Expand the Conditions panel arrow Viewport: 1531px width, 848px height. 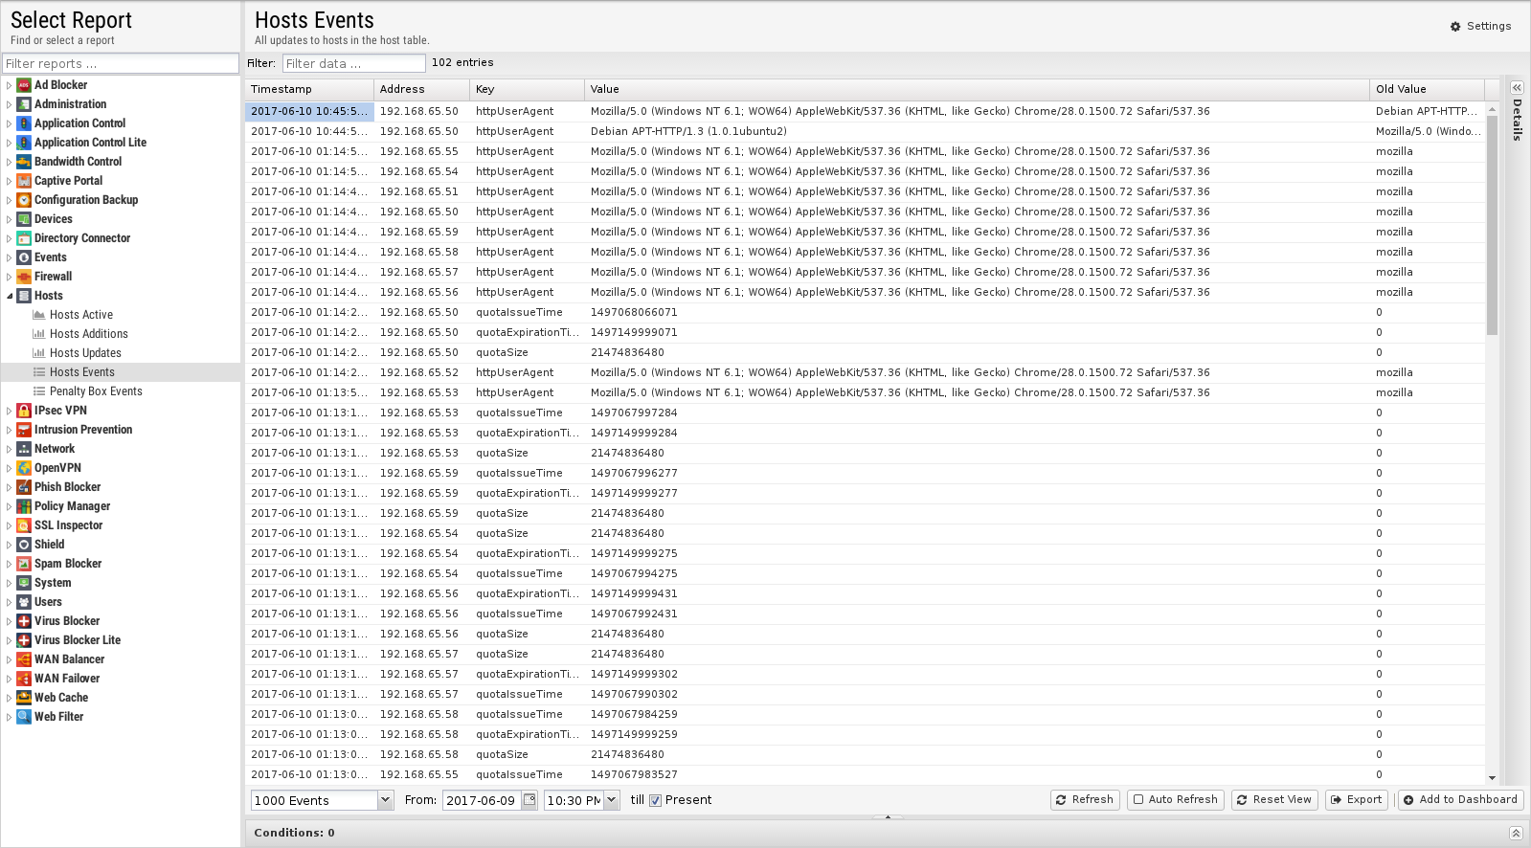click(x=1516, y=833)
